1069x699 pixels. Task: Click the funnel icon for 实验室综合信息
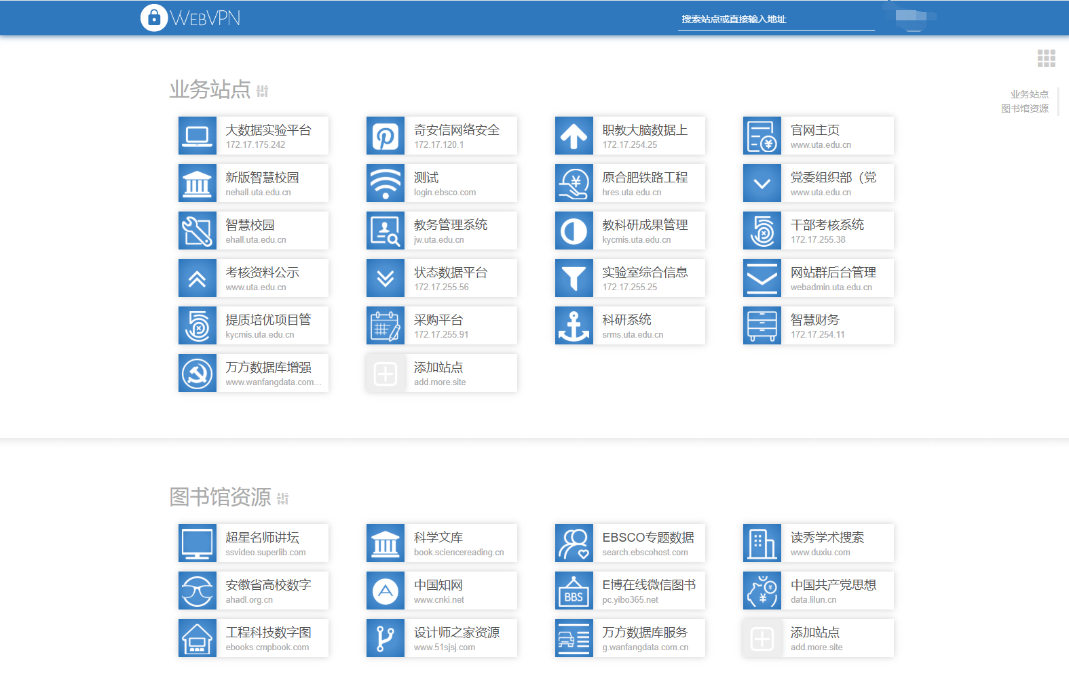click(x=574, y=278)
